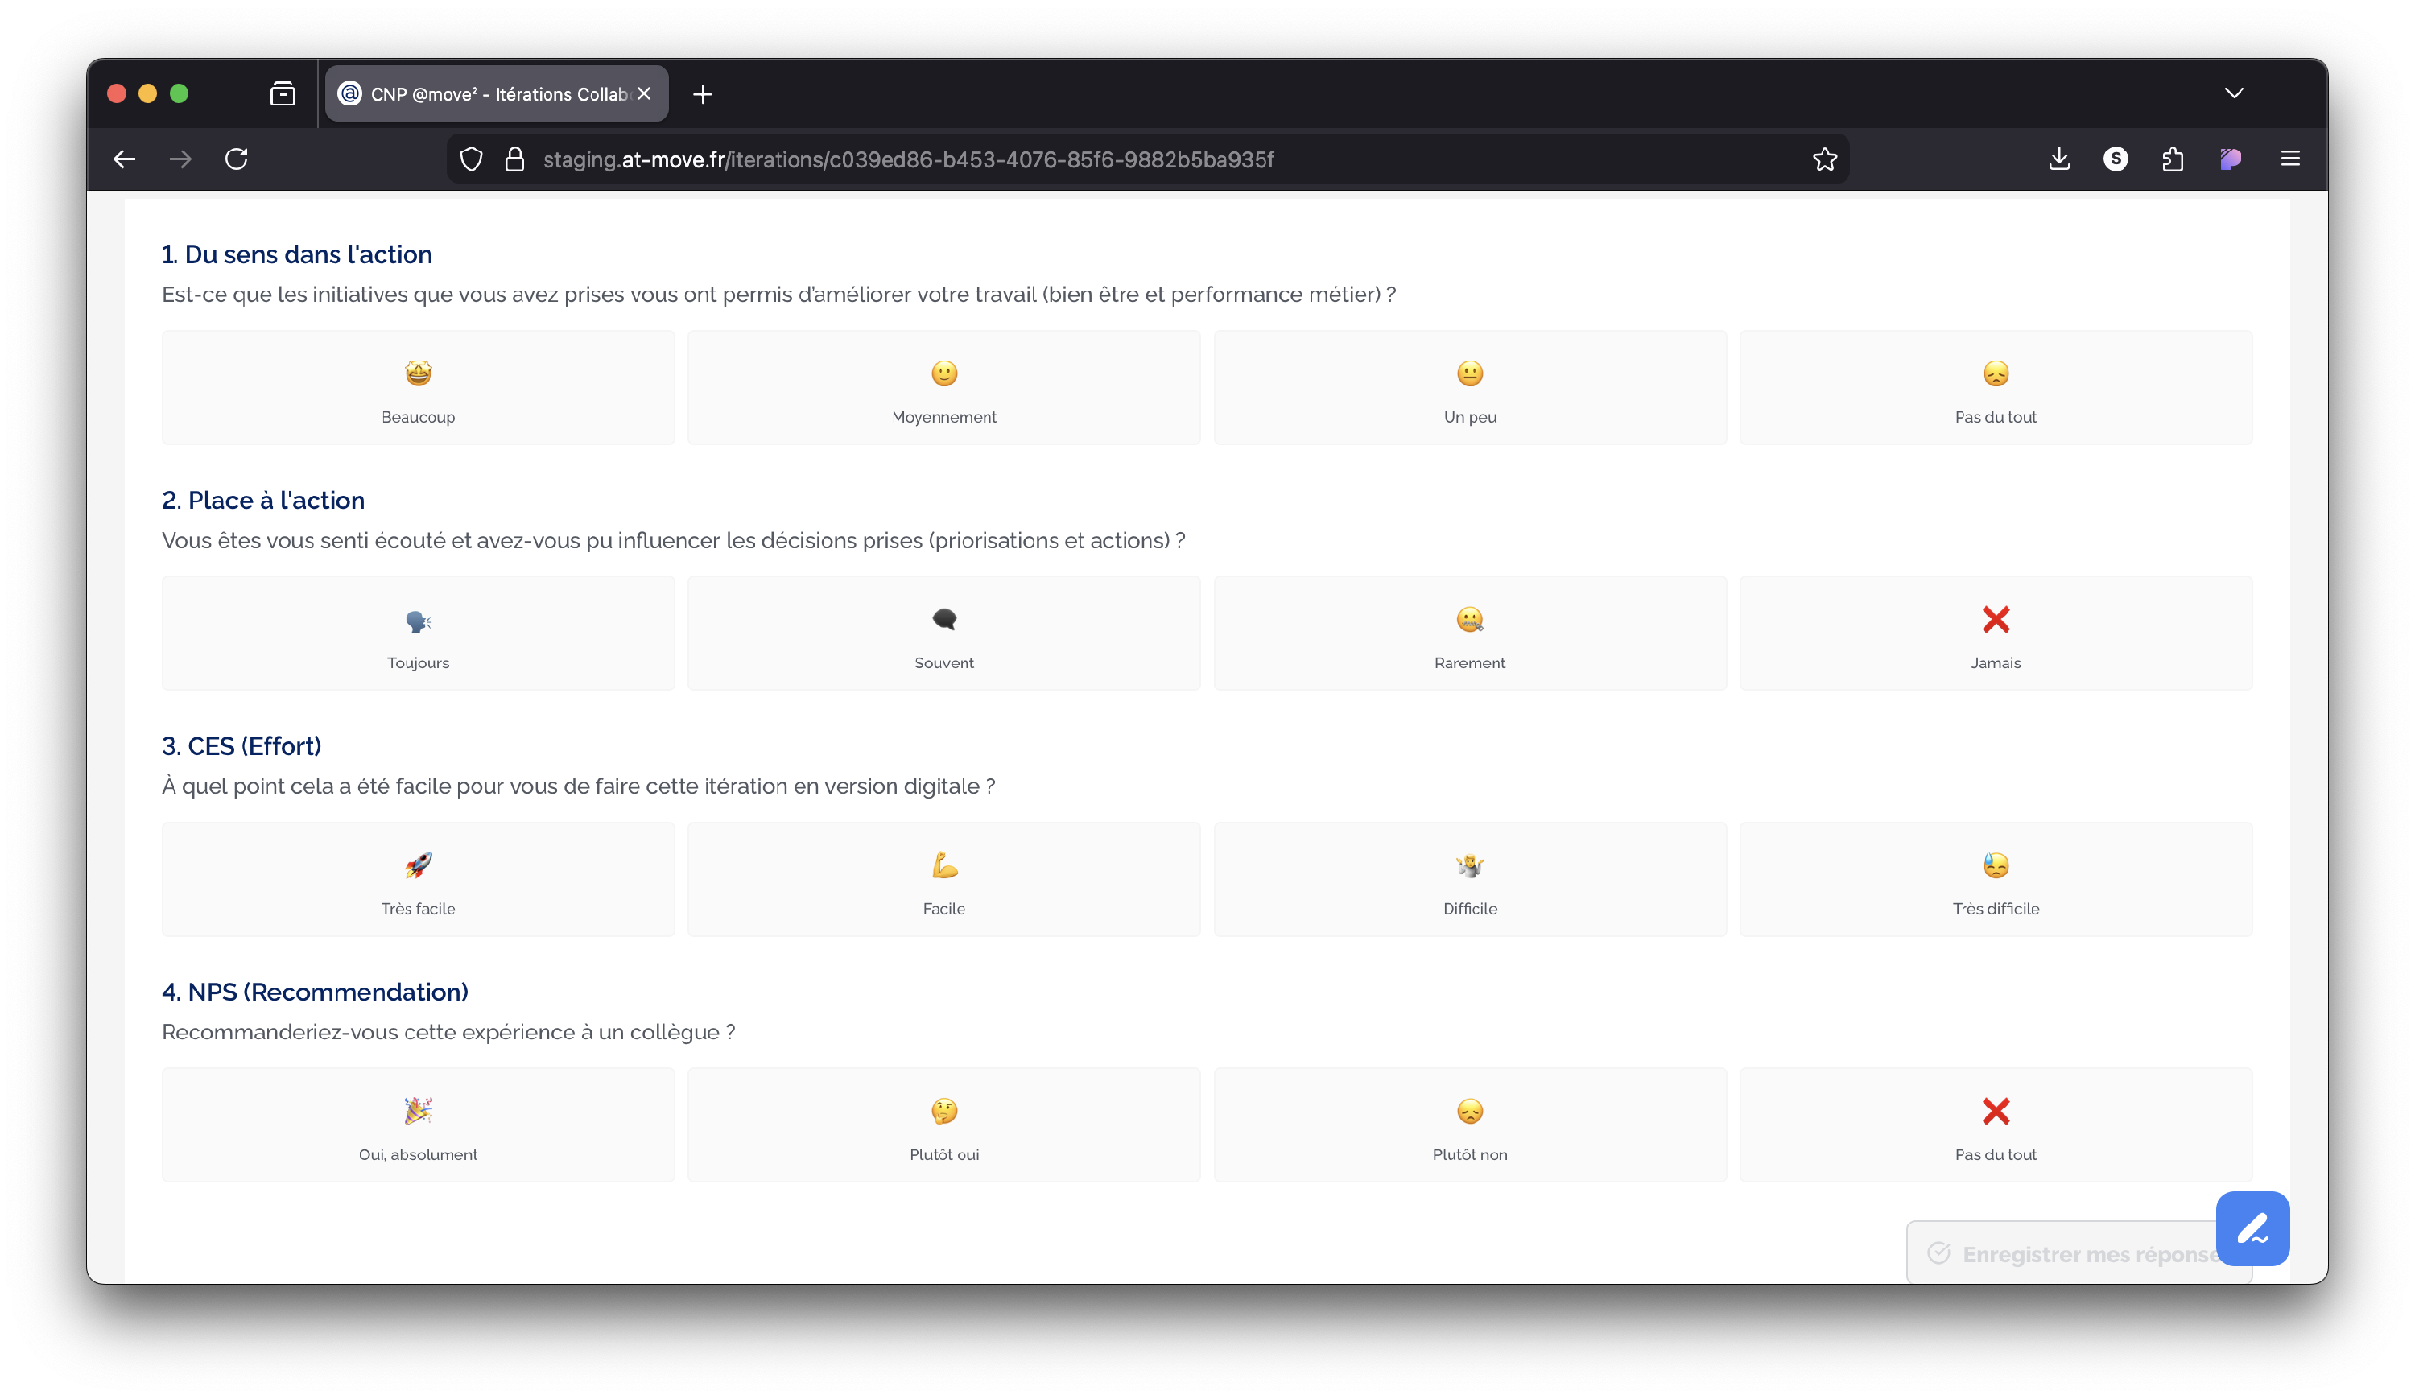The image size is (2415, 1399).
Task: Open a new tab with plus button
Action: click(x=703, y=94)
